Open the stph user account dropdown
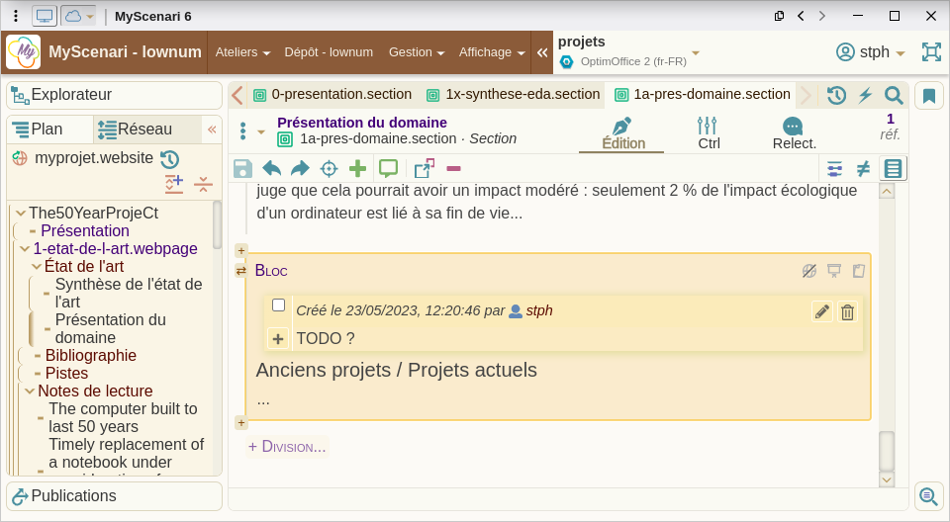Viewport: 950px width, 522px height. [x=871, y=52]
